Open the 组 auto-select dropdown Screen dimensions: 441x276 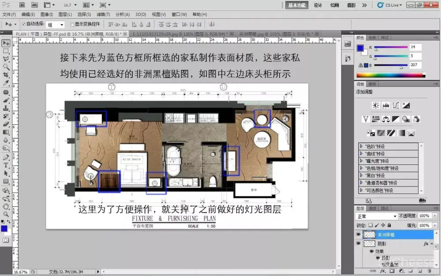coord(56,25)
